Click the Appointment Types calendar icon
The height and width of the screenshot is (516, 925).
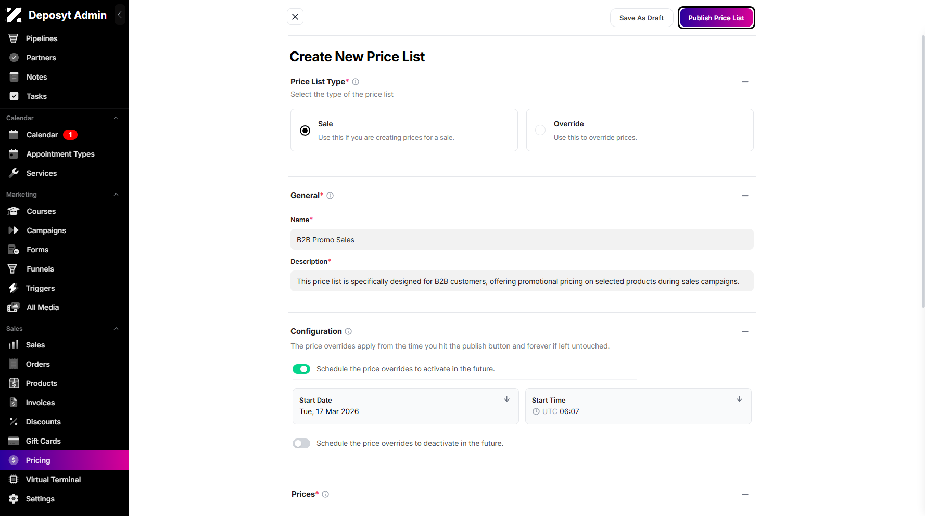click(14, 154)
